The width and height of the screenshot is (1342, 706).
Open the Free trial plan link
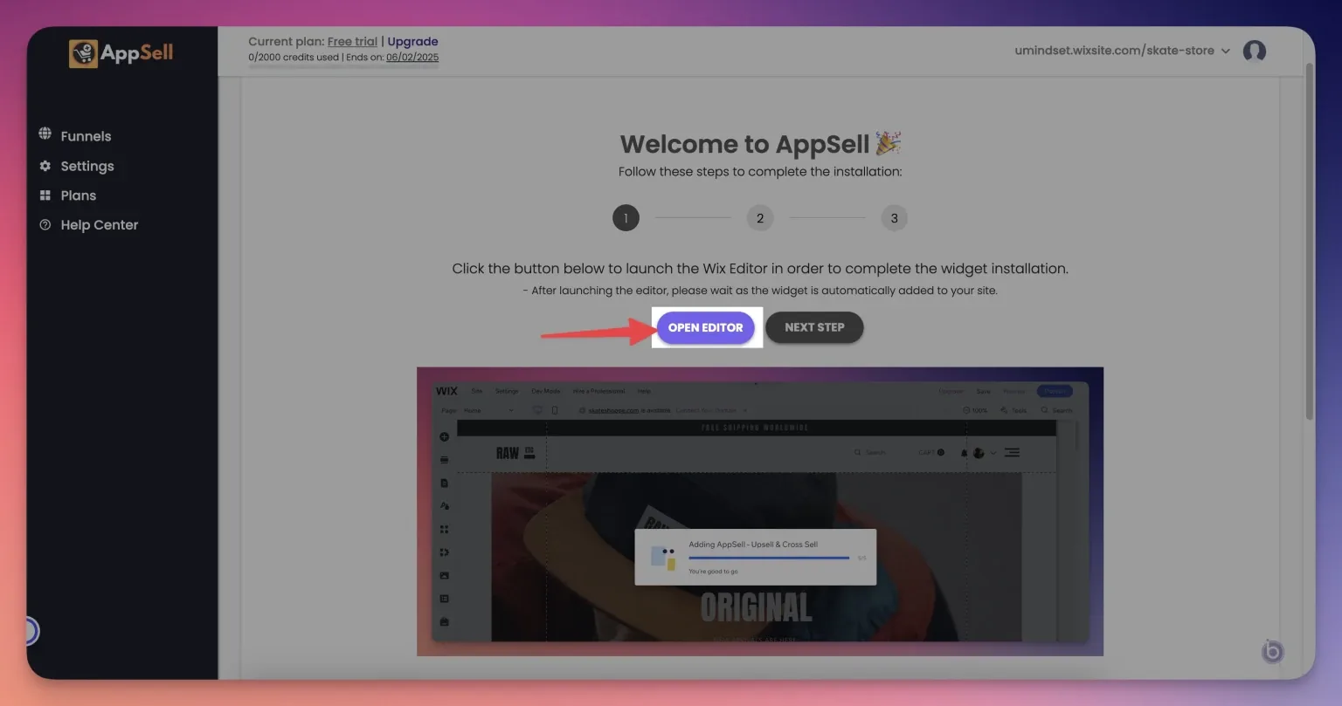click(x=352, y=41)
